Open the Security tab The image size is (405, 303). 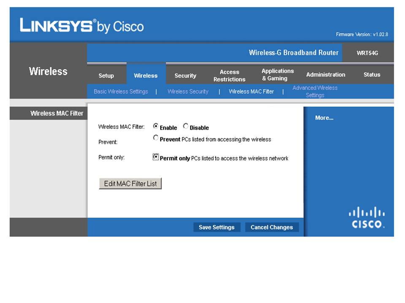click(185, 75)
